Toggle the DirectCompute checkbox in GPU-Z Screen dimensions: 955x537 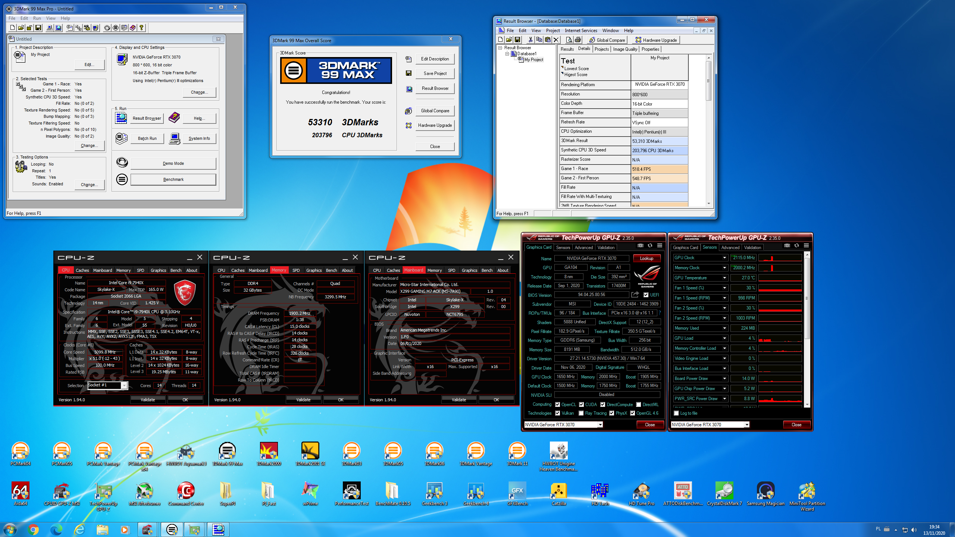(x=602, y=405)
